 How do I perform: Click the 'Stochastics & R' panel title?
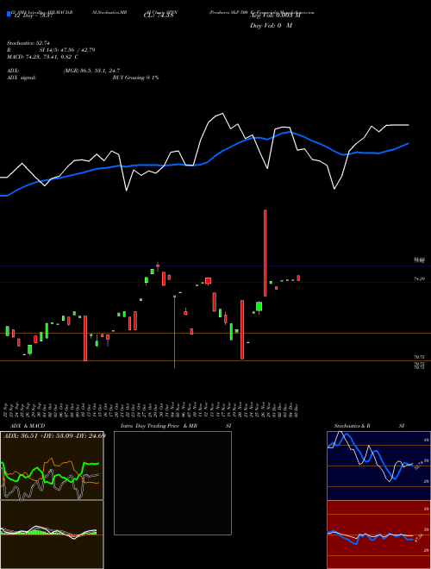353,426
